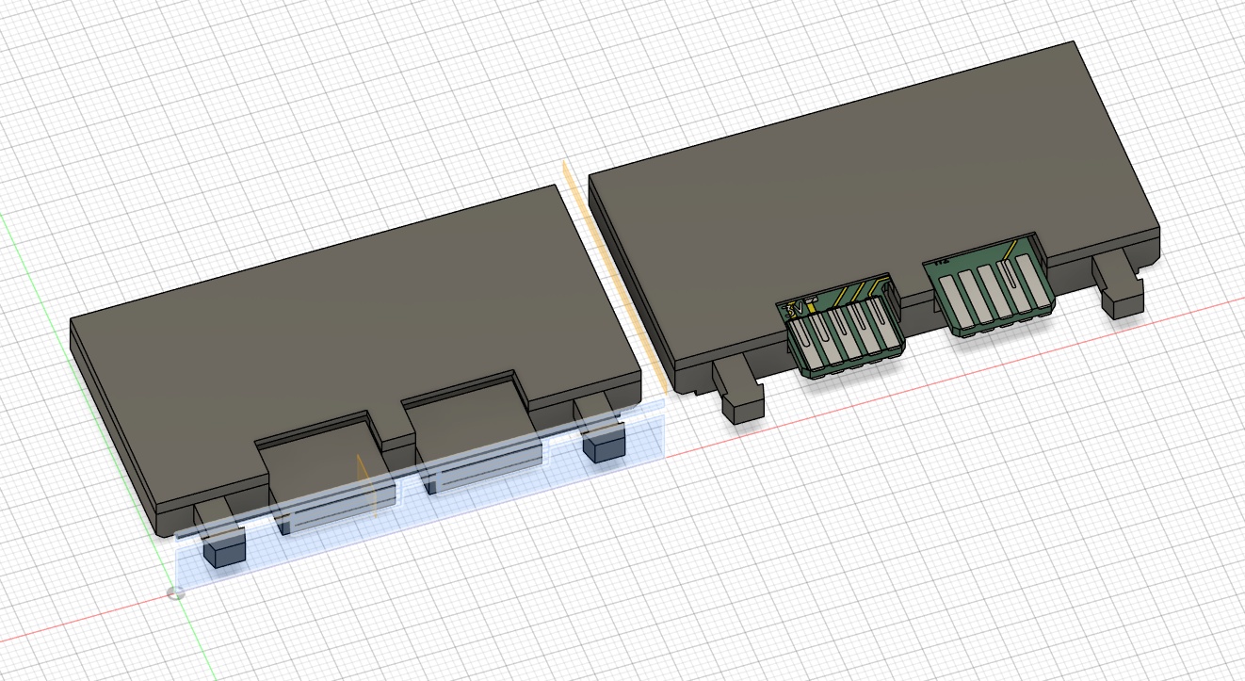1245x681 pixels.
Task: Pick the green connector board marked 3V
Action: 840,326
